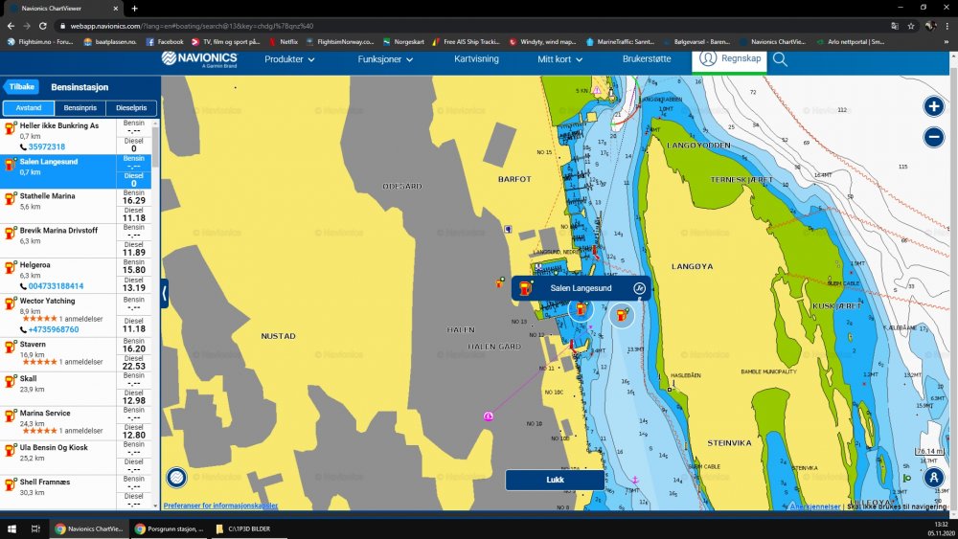Switch to Porsgrunn stasjon taskbar window

(169, 528)
